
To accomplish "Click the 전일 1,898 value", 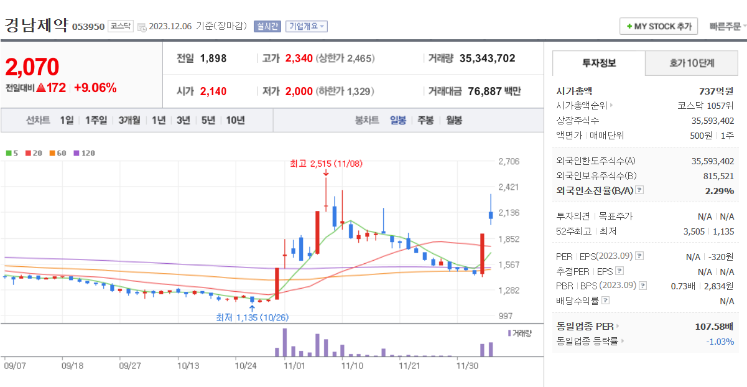I will (213, 58).
